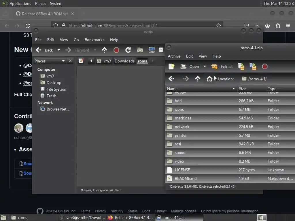This screenshot has height=221, width=295.
Task: Sort archive list by Name column
Action: pyautogui.click(x=201, y=89)
